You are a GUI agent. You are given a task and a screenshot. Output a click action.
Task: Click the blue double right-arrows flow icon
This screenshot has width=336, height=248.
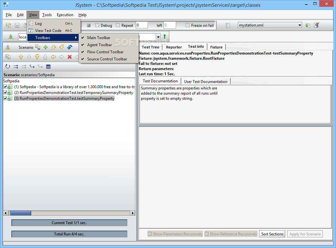[16, 67]
